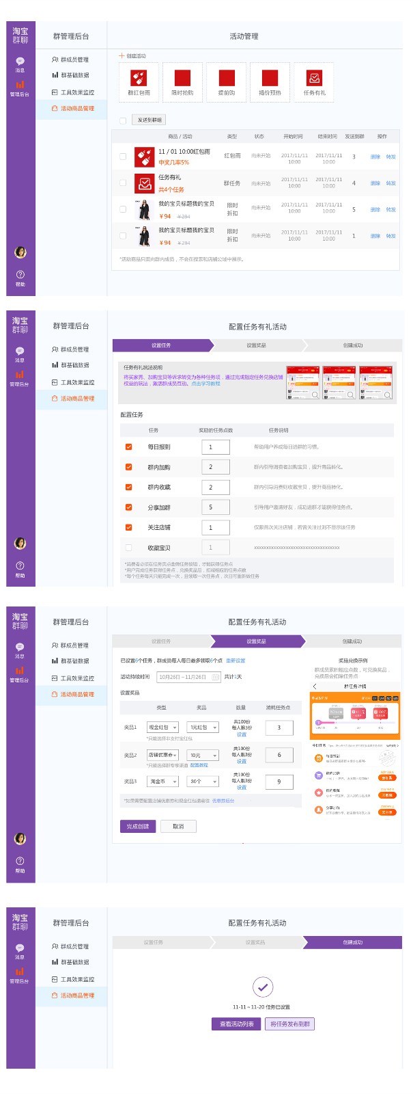This screenshot has height=1094, width=413.
Task: Go to highlighted 设置任务 step tab
Action: (161, 345)
